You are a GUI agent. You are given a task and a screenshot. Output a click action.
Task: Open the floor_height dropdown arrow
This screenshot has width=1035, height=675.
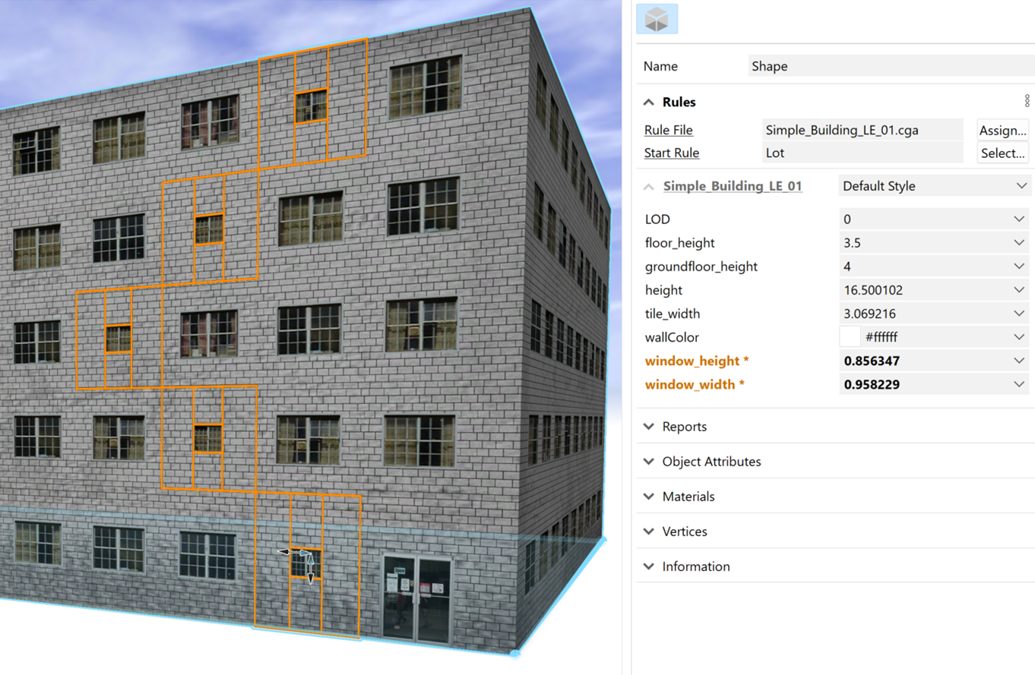click(x=1019, y=243)
